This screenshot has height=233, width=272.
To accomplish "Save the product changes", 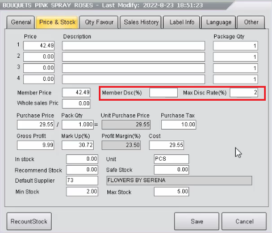I will click(196, 221).
